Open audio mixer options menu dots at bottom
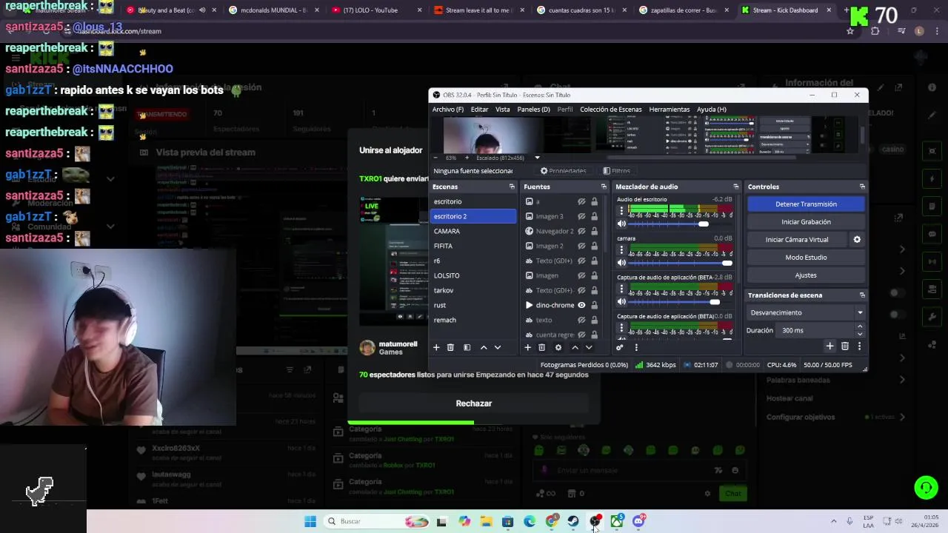The width and height of the screenshot is (948, 533). point(636,347)
